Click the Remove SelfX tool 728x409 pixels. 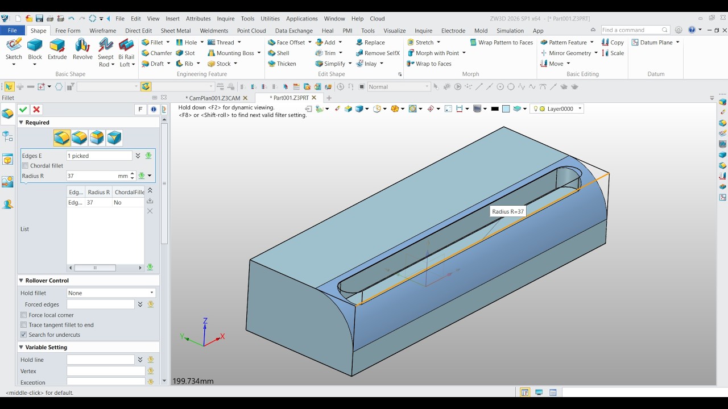point(378,53)
